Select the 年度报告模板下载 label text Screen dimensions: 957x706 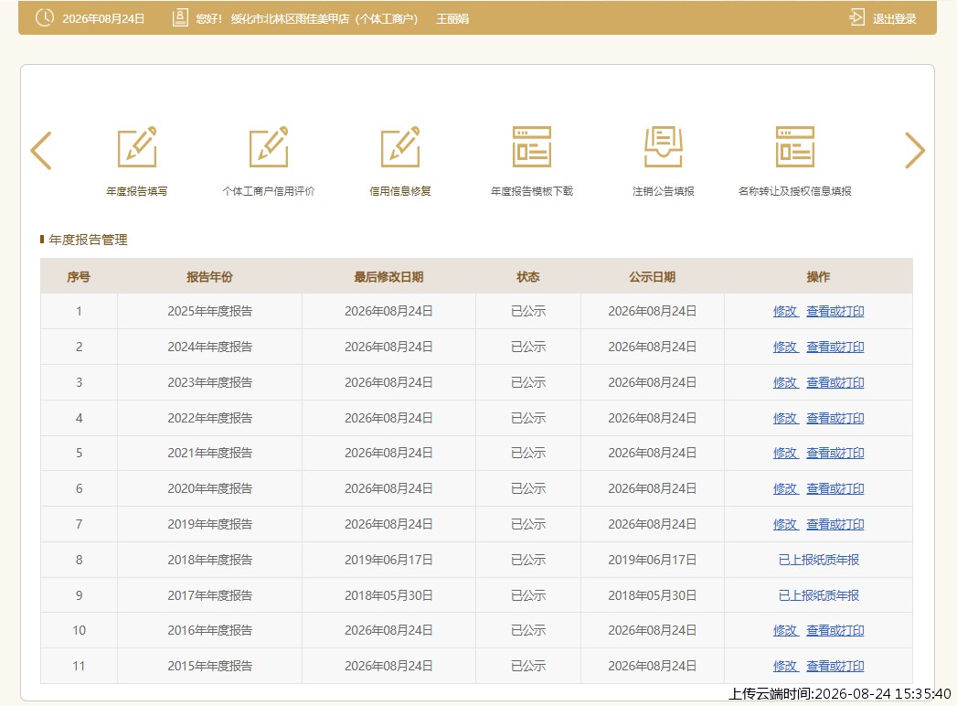coord(532,191)
